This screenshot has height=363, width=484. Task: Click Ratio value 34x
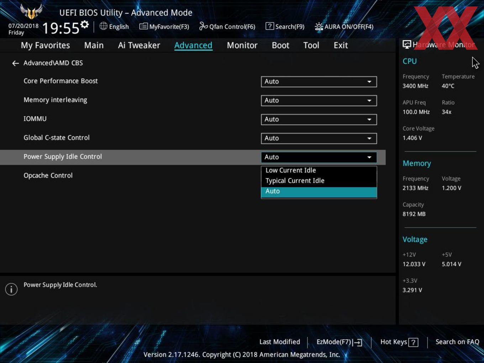click(x=446, y=112)
